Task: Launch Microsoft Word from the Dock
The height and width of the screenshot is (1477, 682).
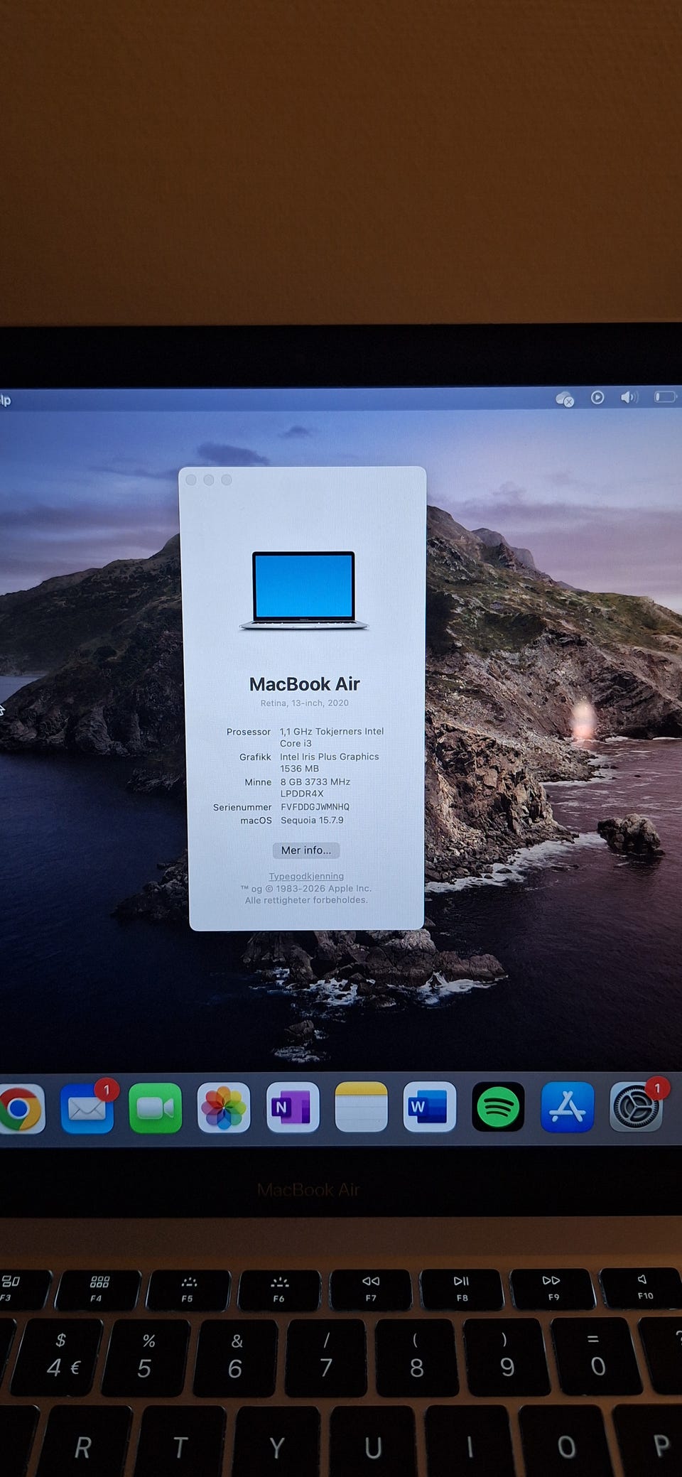Action: point(429,1107)
